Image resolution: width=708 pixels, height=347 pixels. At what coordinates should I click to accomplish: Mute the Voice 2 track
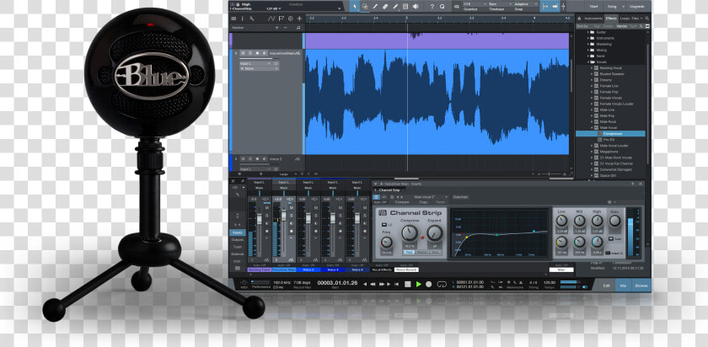tap(243, 159)
